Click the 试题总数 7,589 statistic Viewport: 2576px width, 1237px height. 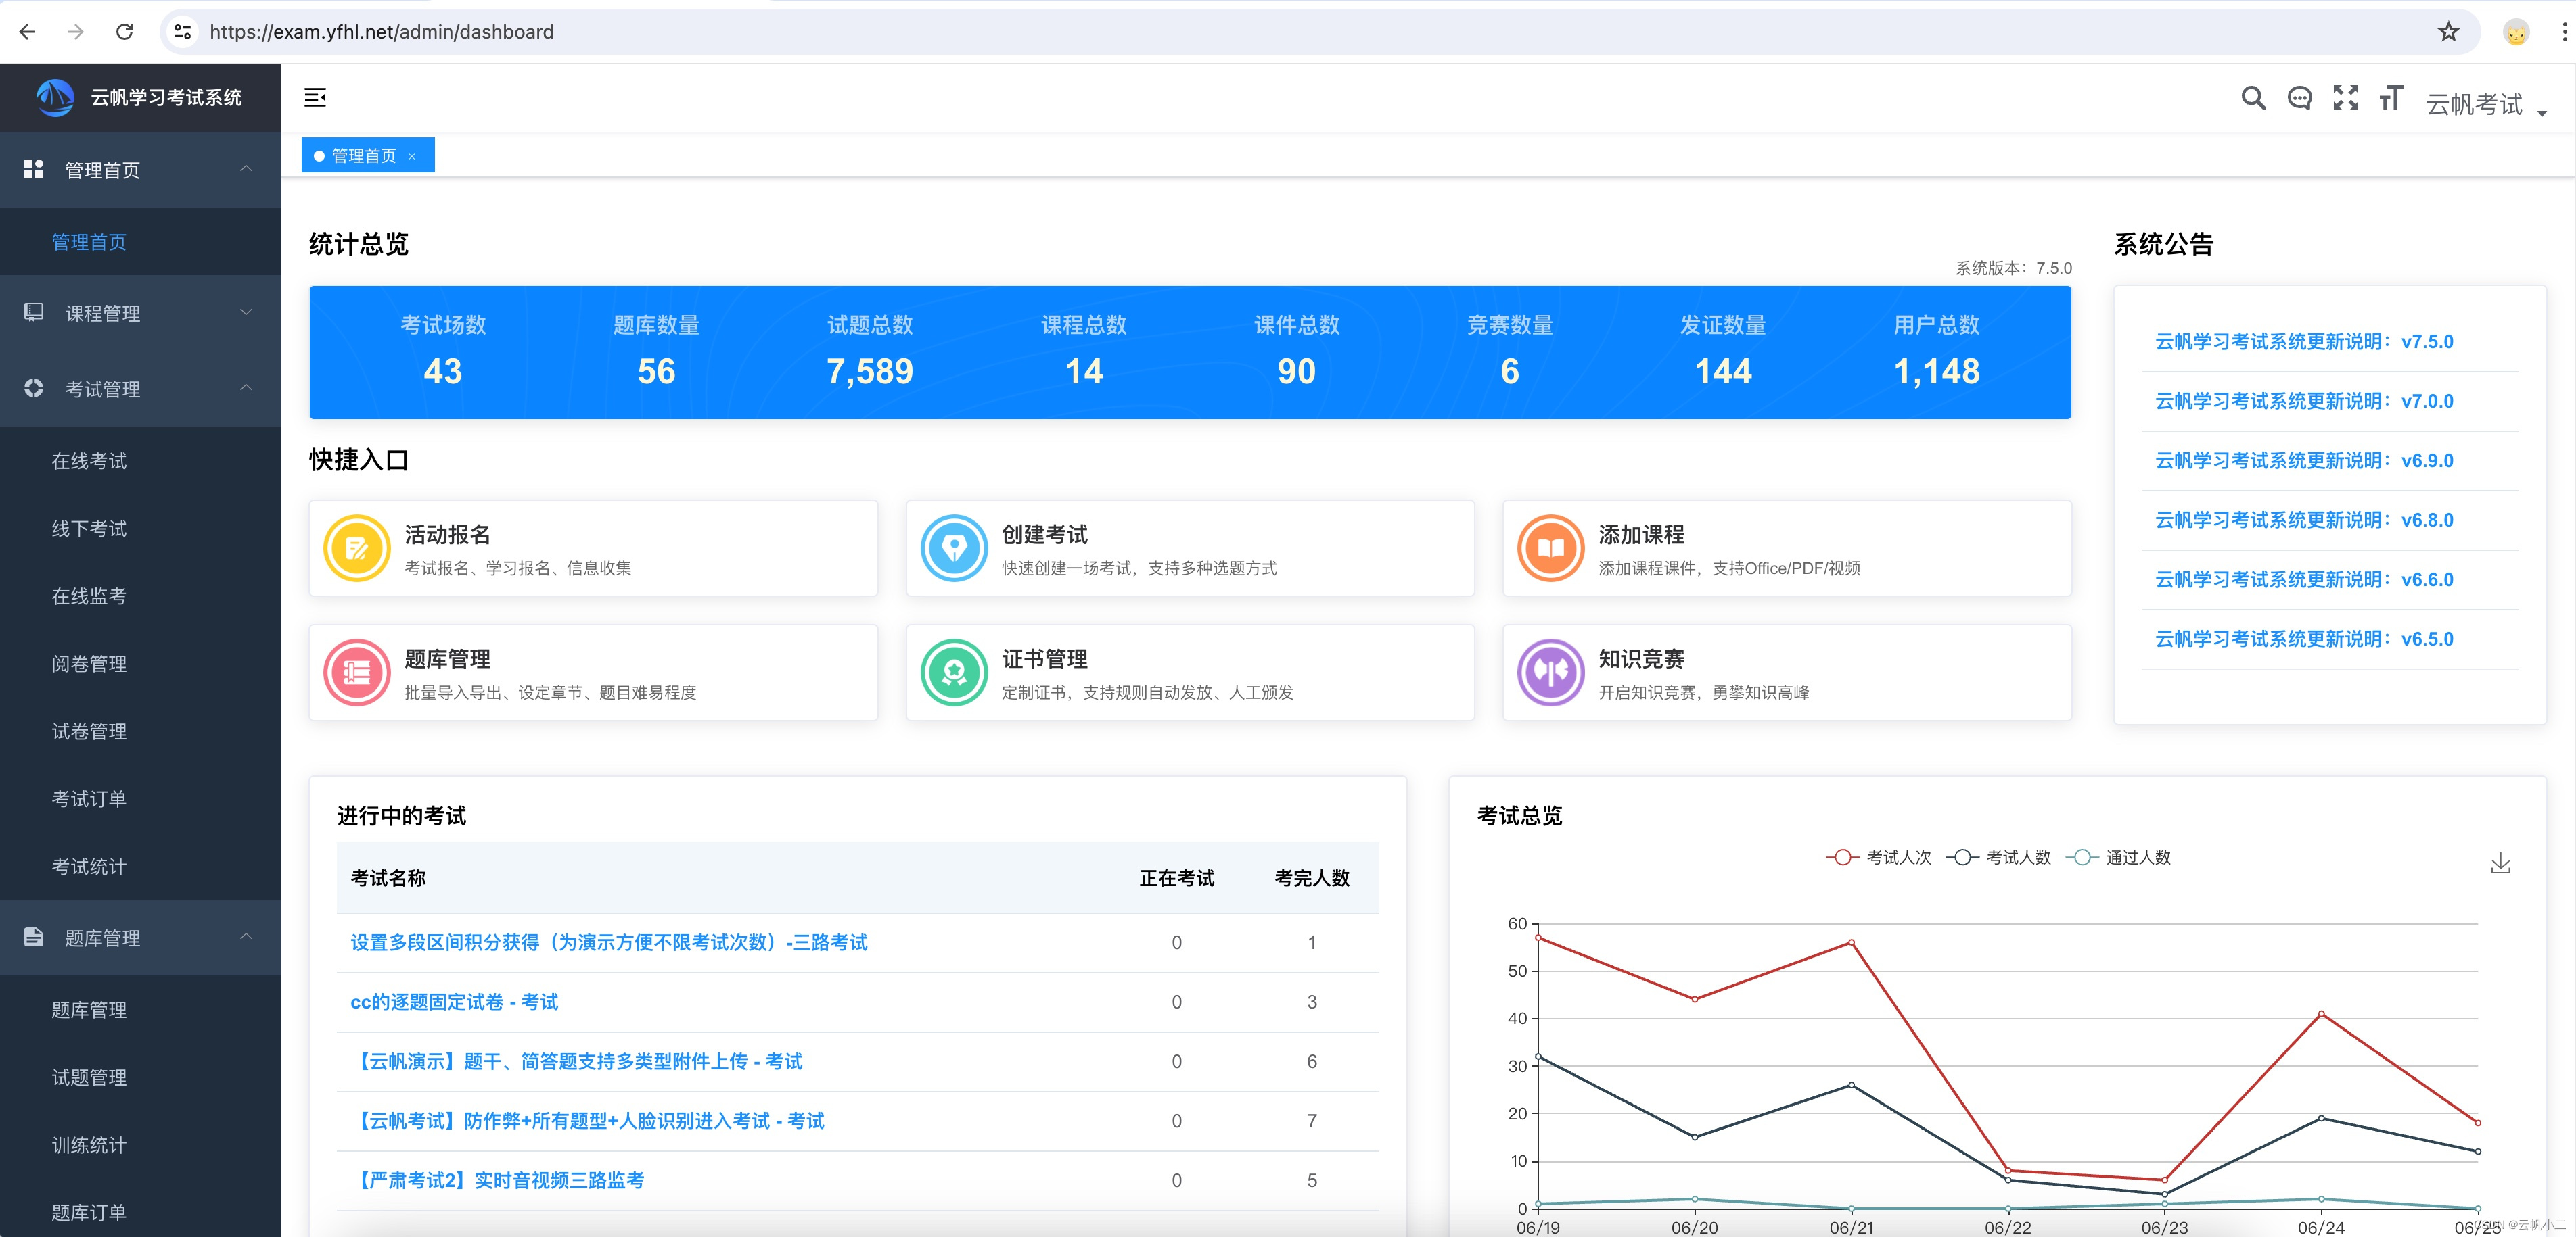tap(870, 351)
